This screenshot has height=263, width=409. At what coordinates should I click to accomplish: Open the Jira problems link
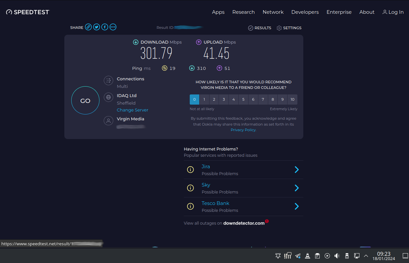click(206, 166)
